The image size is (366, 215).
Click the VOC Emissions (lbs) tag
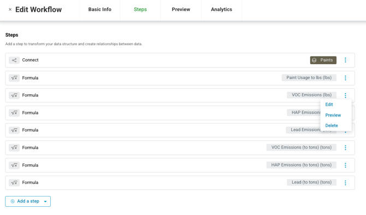point(311,95)
